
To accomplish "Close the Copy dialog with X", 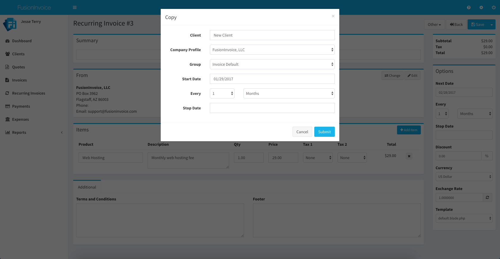I will point(333,16).
